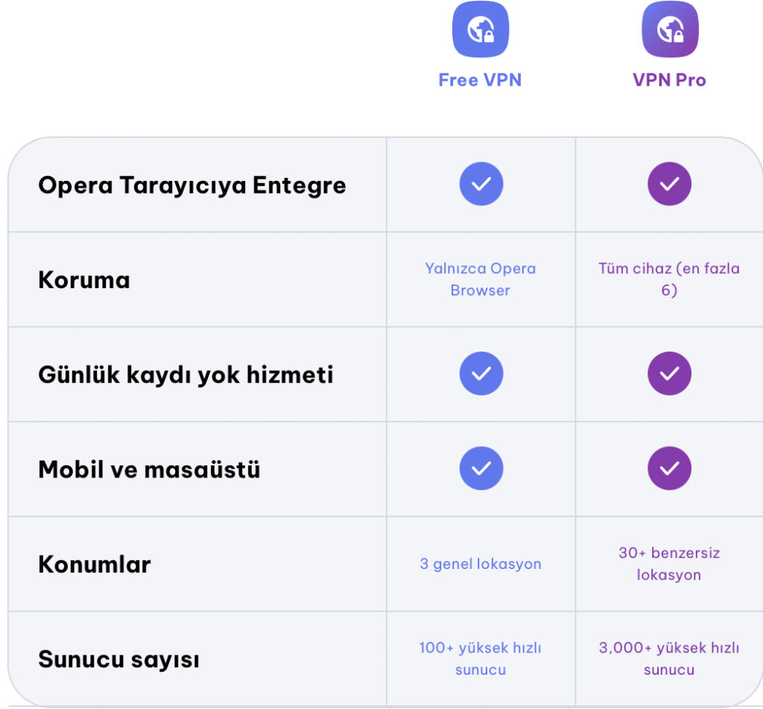This screenshot has height=709, width=763.
Task: Select the Konumlar row label
Action: click(x=95, y=565)
